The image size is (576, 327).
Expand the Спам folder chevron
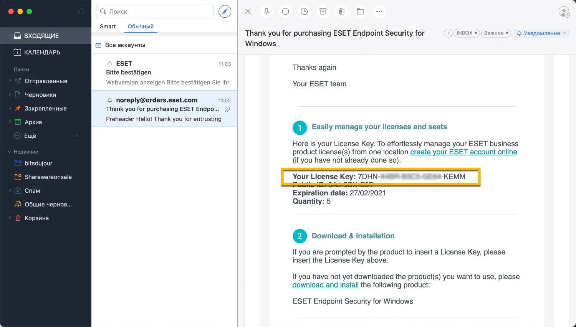[10, 190]
